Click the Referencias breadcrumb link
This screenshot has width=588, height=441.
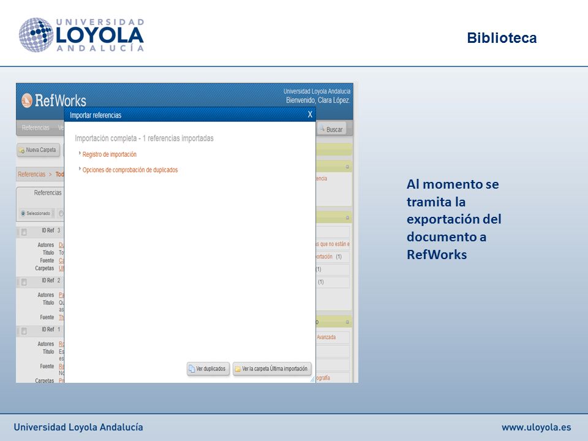click(31, 174)
